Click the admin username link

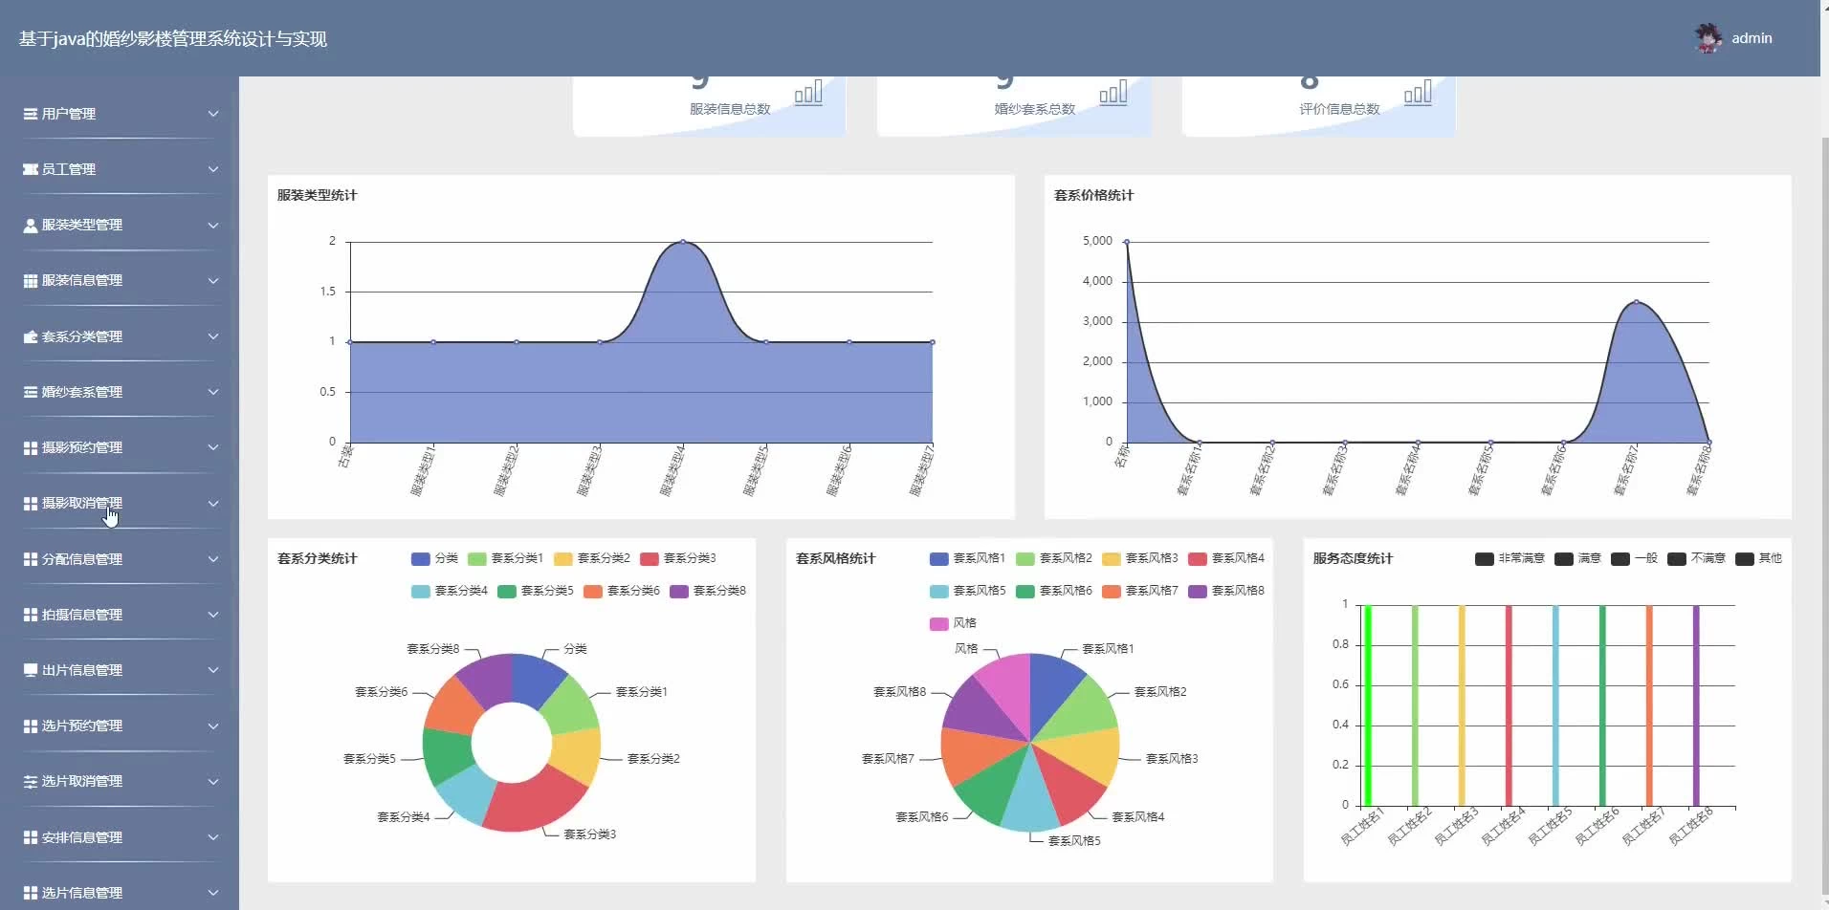coord(1752,38)
